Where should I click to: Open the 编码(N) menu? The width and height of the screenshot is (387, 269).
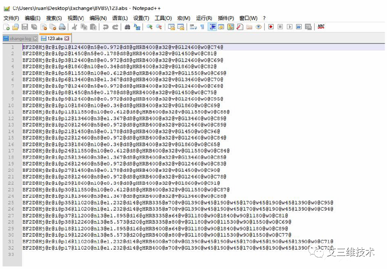[98, 18]
